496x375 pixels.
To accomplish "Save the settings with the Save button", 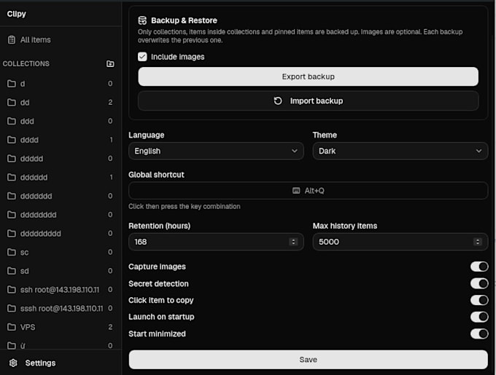I will pyautogui.click(x=308, y=360).
